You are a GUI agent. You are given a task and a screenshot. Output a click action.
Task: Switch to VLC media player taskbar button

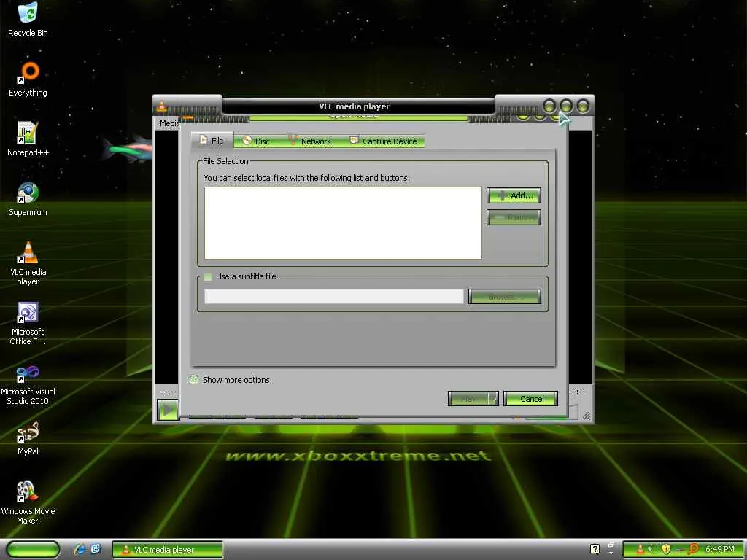tap(167, 550)
